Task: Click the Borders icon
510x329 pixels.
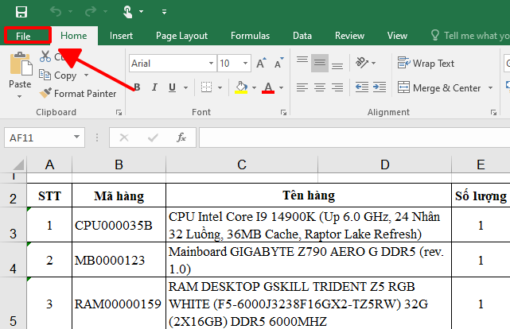Action: click(207, 87)
